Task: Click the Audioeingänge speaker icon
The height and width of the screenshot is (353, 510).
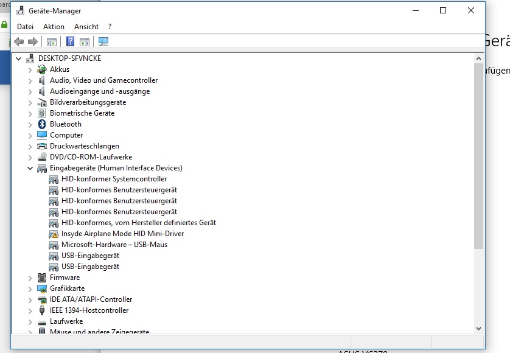Action: point(41,91)
